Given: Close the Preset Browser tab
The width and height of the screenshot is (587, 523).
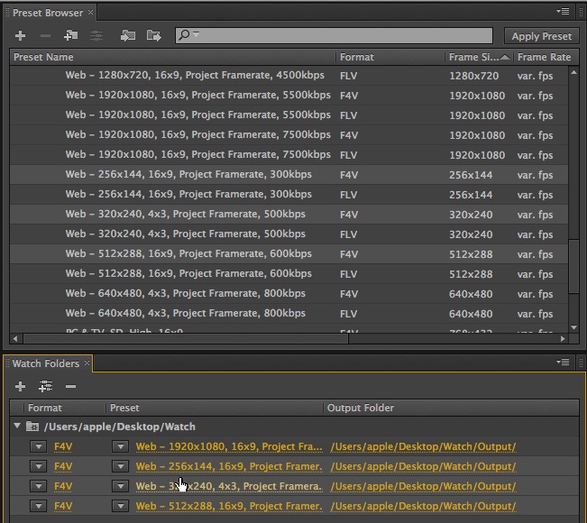Looking at the screenshot, I should 90,13.
